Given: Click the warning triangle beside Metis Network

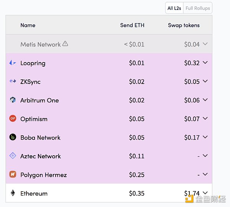Looking at the screenshot, I should [x=65, y=44].
